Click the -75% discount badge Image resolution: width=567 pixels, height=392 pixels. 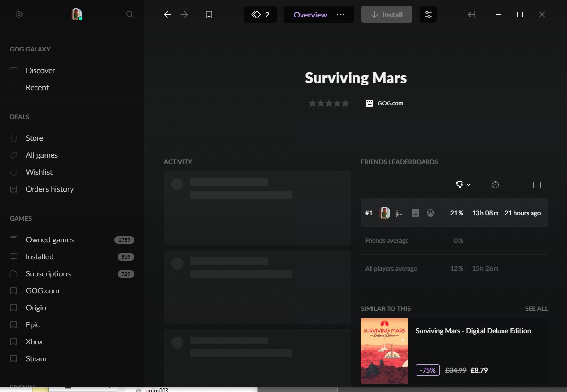[427, 370]
